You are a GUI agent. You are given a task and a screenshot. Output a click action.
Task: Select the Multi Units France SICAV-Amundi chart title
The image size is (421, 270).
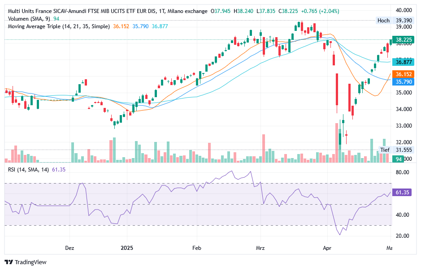(x=108, y=11)
